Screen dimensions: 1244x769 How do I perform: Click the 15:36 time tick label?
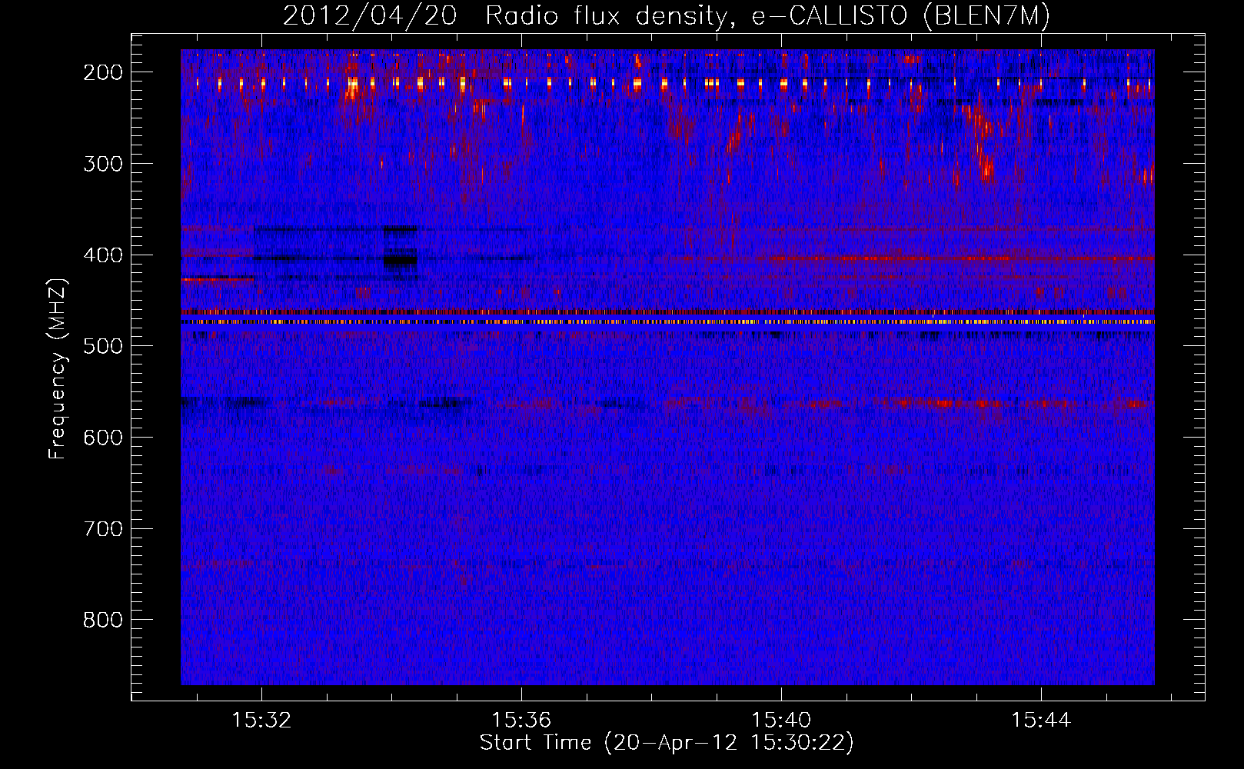coord(521,721)
